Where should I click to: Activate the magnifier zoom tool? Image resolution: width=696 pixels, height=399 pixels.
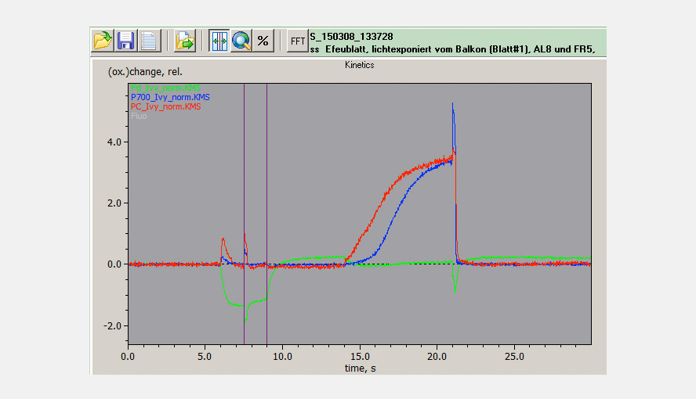click(241, 41)
